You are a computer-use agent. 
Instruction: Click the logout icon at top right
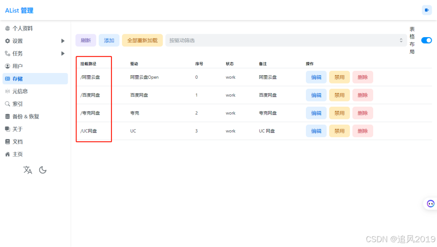point(427,10)
